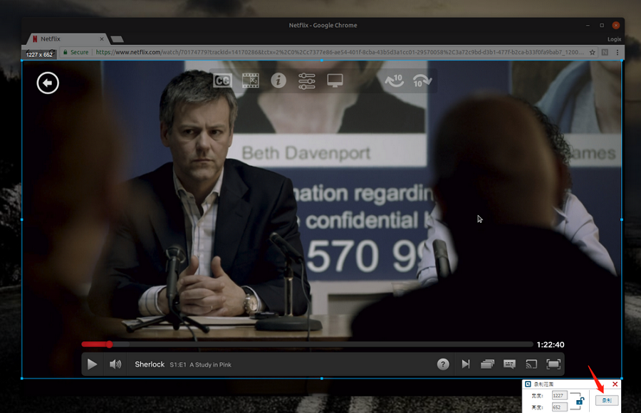
Task: Click the remaining time 1:22:40
Action: coord(551,345)
